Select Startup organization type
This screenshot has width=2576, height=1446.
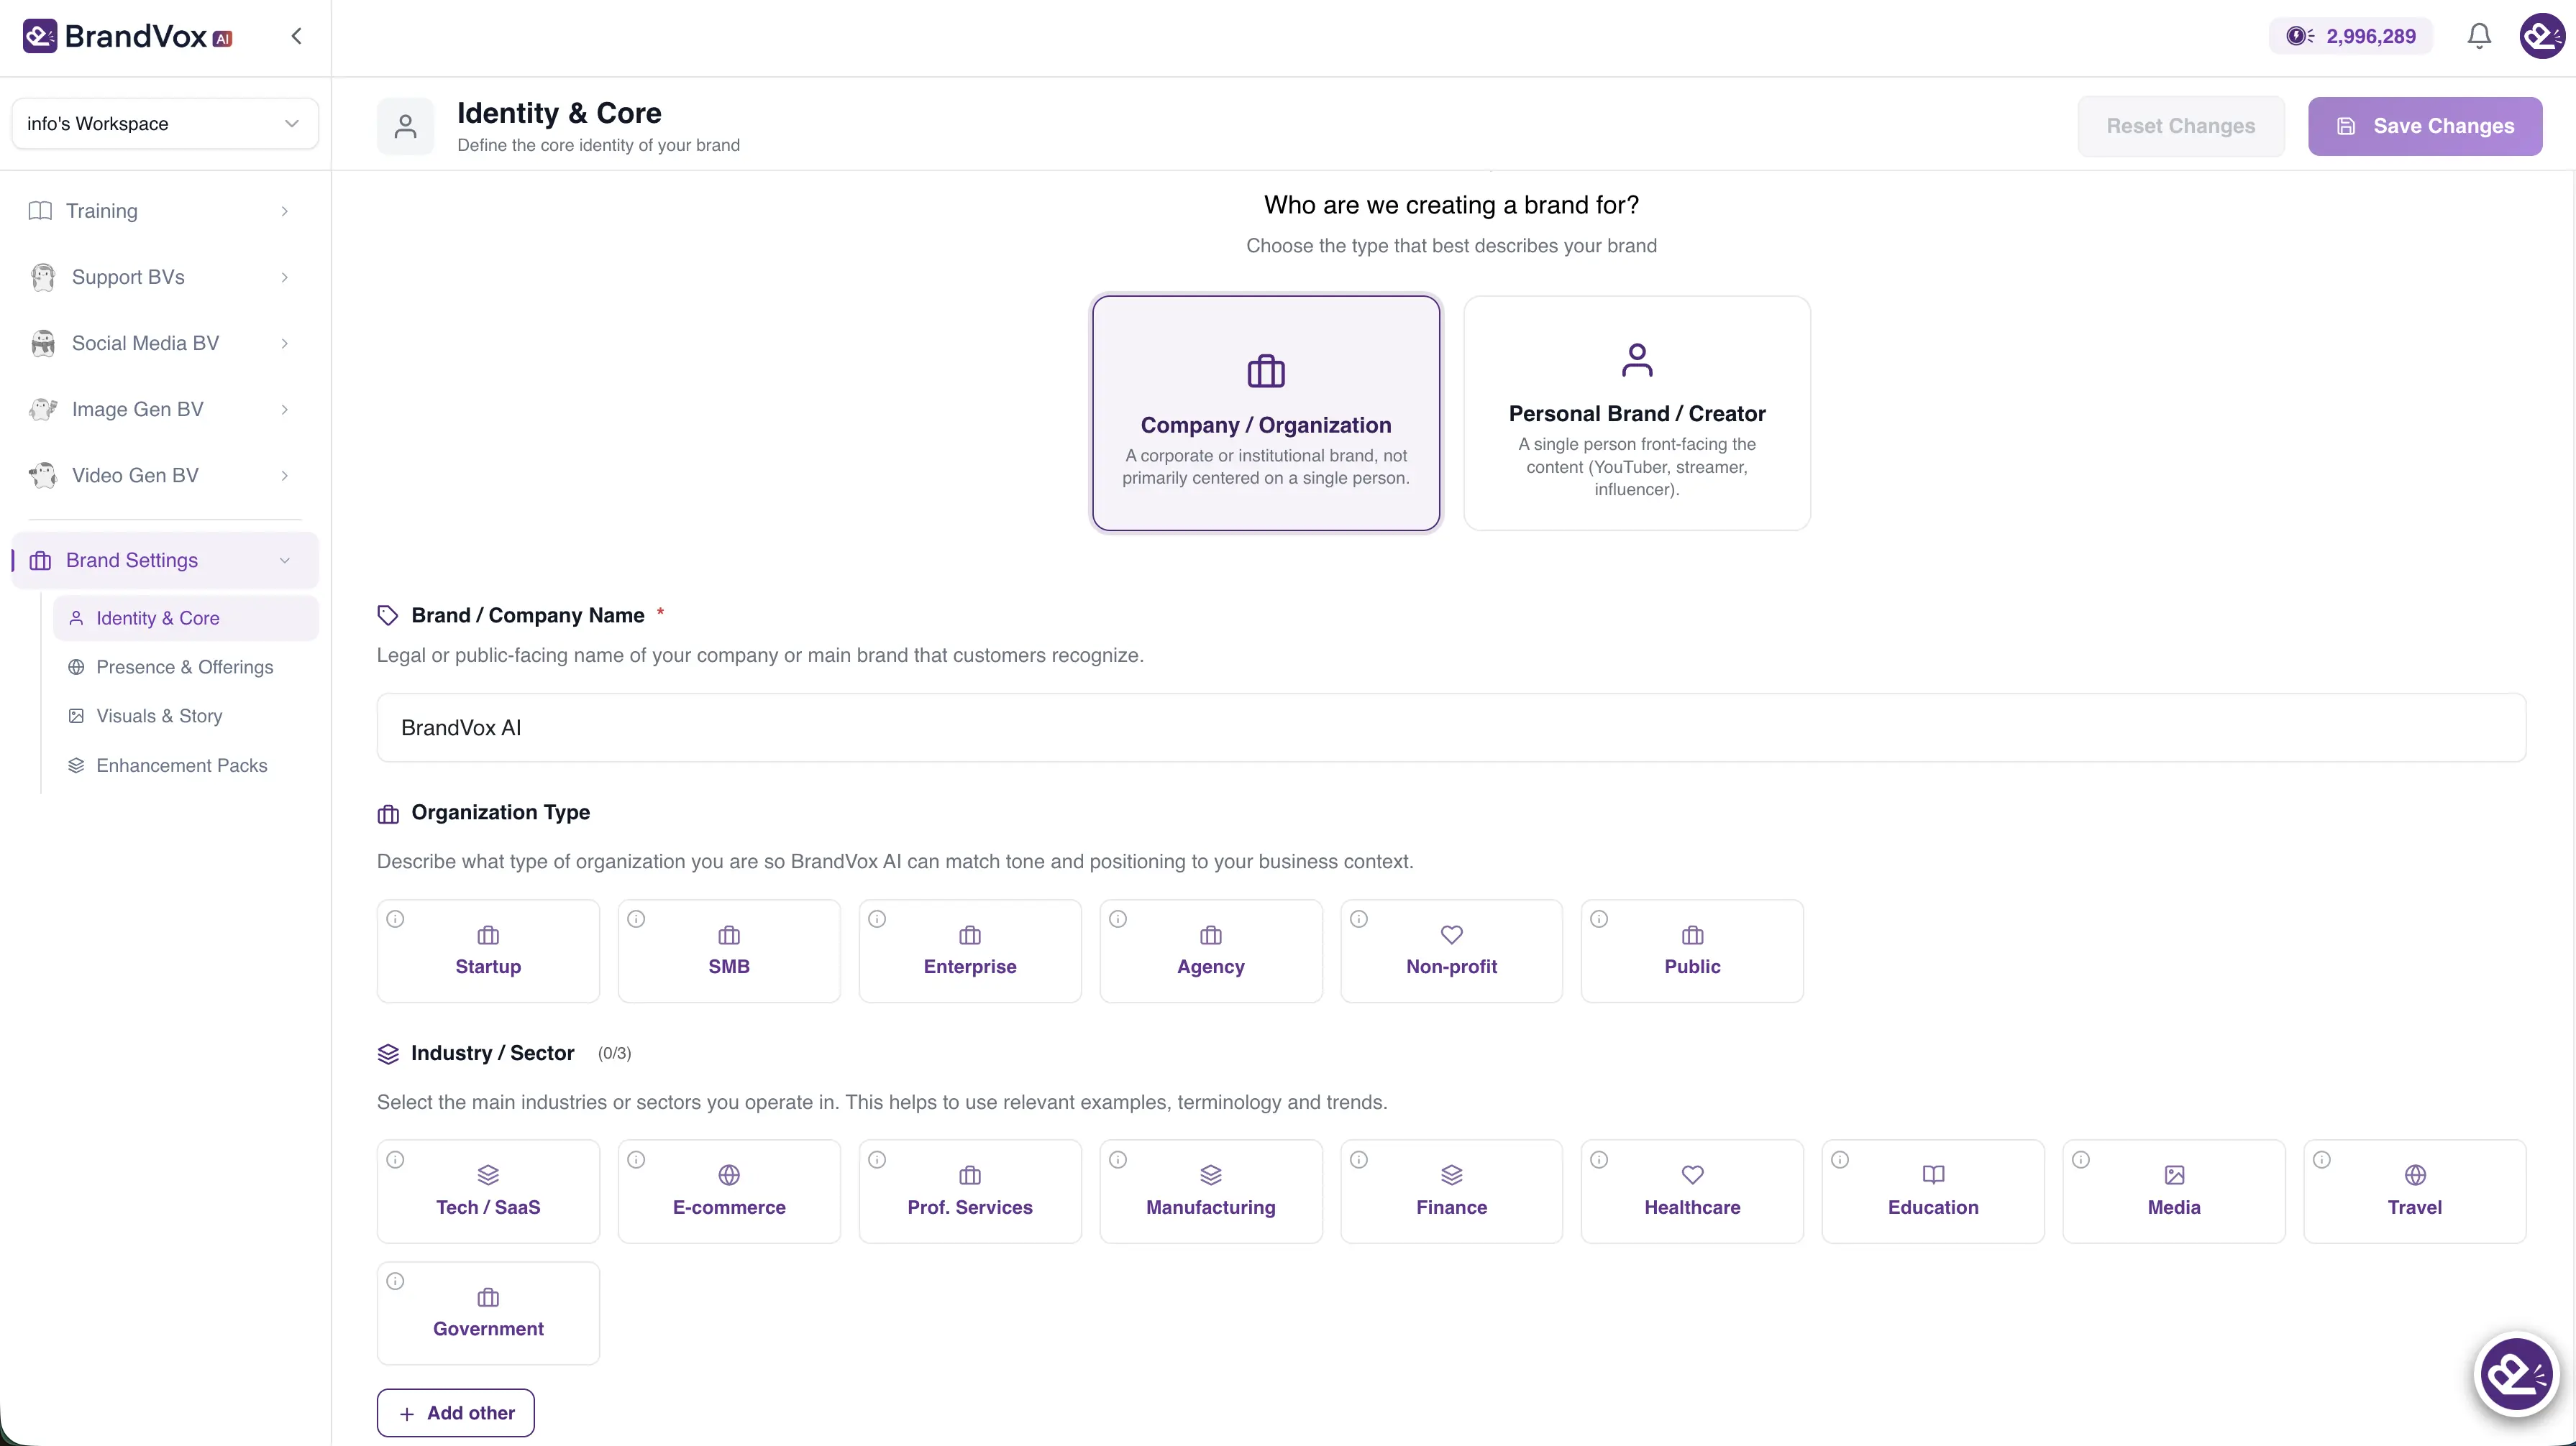[x=488, y=952]
